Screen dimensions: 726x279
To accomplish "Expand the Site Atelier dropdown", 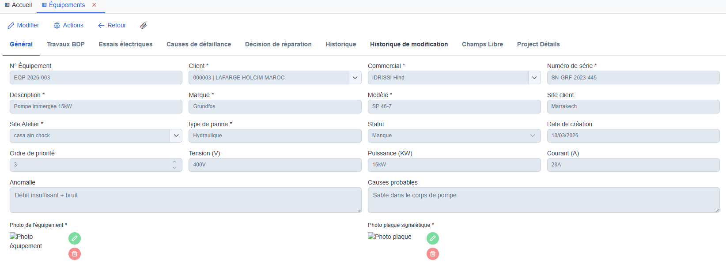I will pyautogui.click(x=176, y=136).
